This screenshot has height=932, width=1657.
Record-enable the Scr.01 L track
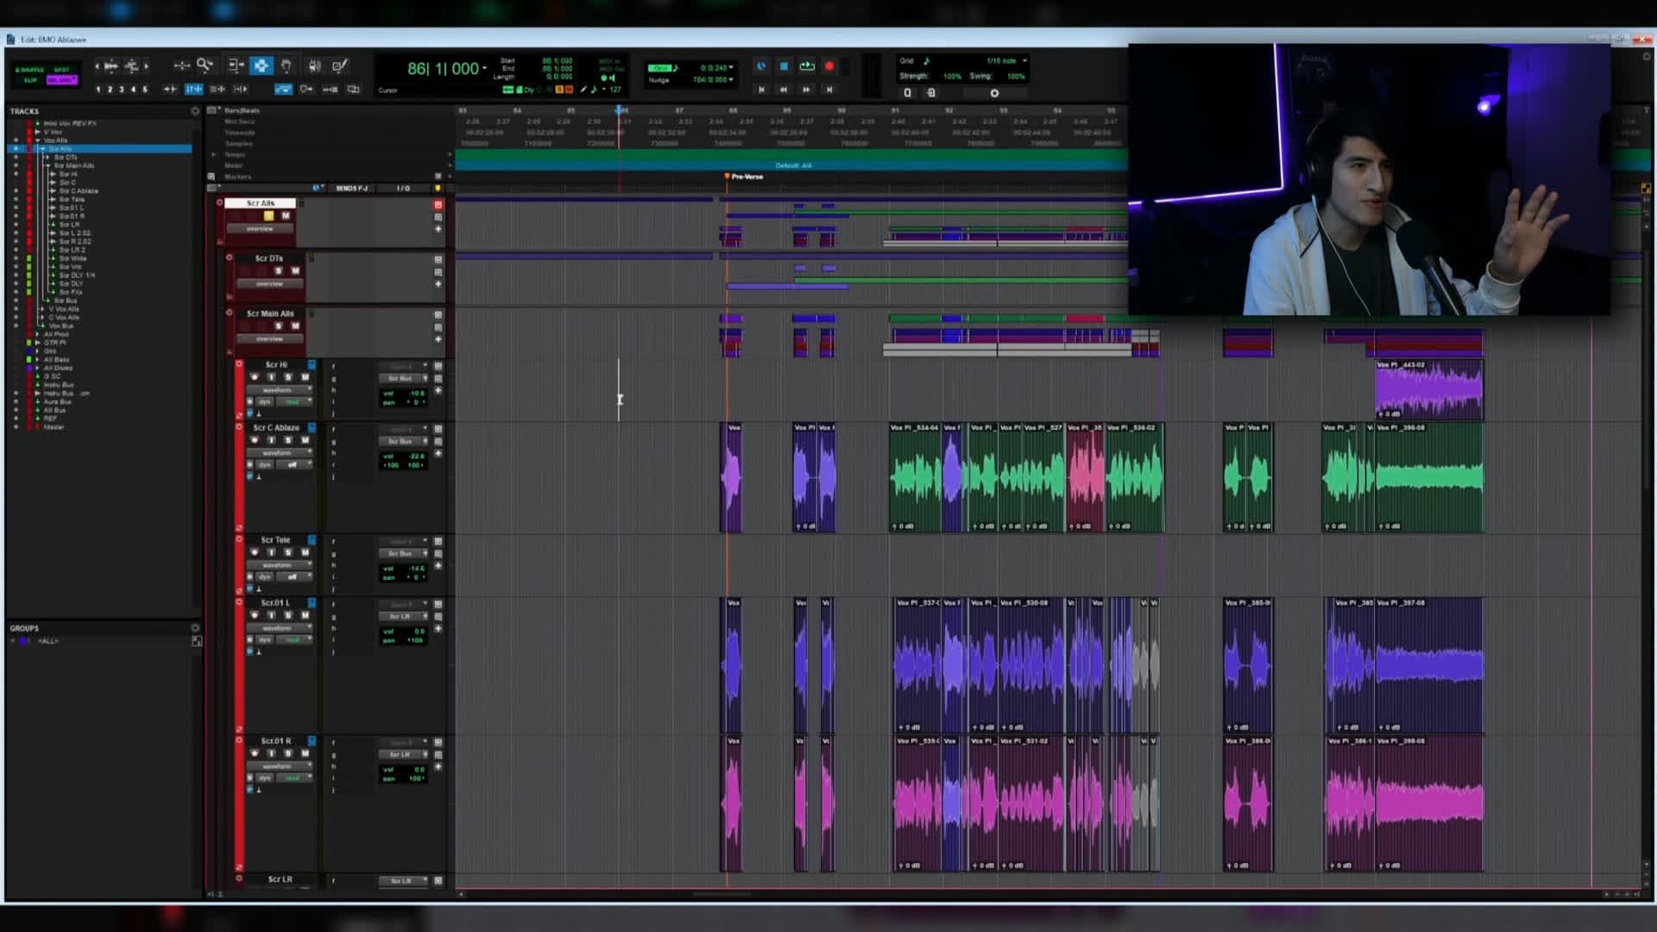coord(255,615)
